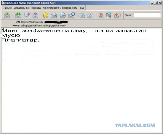Click the magnifier search-in-message icon
The width and height of the screenshot is (163, 134).
pos(54,15)
